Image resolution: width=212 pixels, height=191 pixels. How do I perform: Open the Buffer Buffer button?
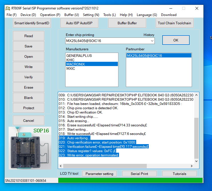(127, 23)
